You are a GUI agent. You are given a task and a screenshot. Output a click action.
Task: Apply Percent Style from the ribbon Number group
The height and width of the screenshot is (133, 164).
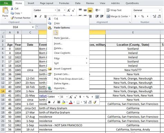(143, 16)
